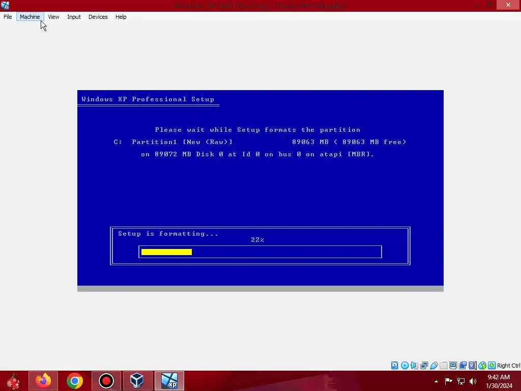Click the USB devices status icon

point(433,366)
